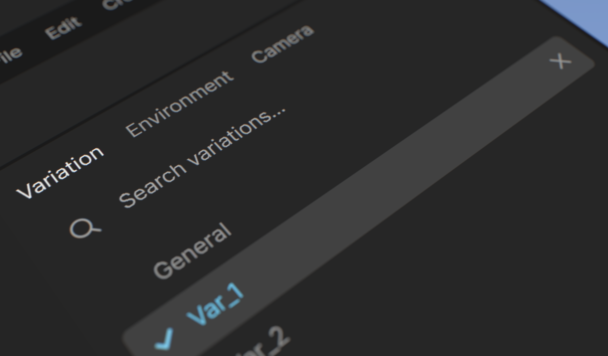Image resolution: width=608 pixels, height=356 pixels.
Task: Select the Variation tab
Action: coord(60,172)
